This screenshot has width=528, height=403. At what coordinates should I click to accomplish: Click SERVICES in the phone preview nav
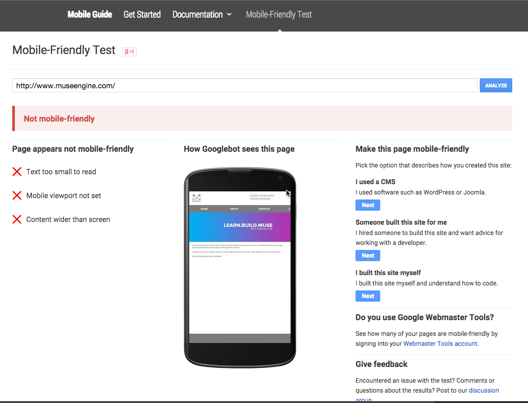264,209
